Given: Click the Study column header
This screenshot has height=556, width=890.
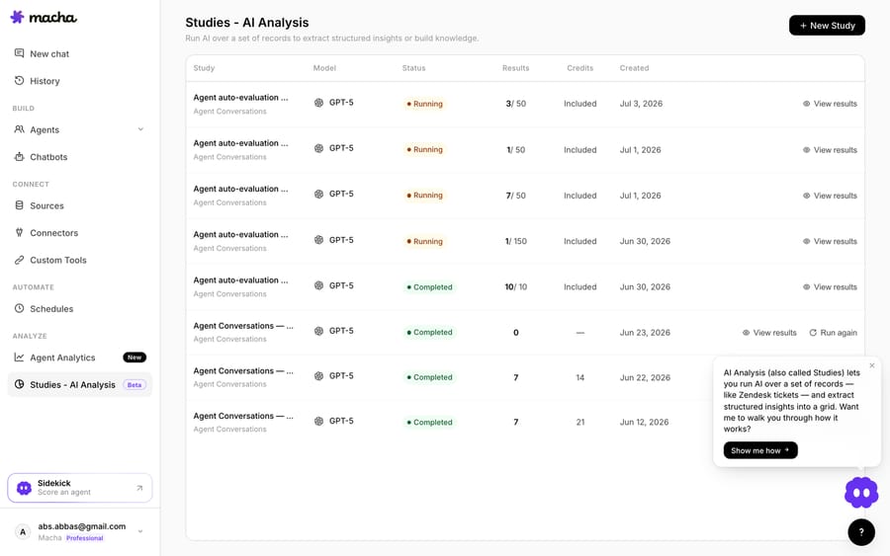Looking at the screenshot, I should point(204,68).
